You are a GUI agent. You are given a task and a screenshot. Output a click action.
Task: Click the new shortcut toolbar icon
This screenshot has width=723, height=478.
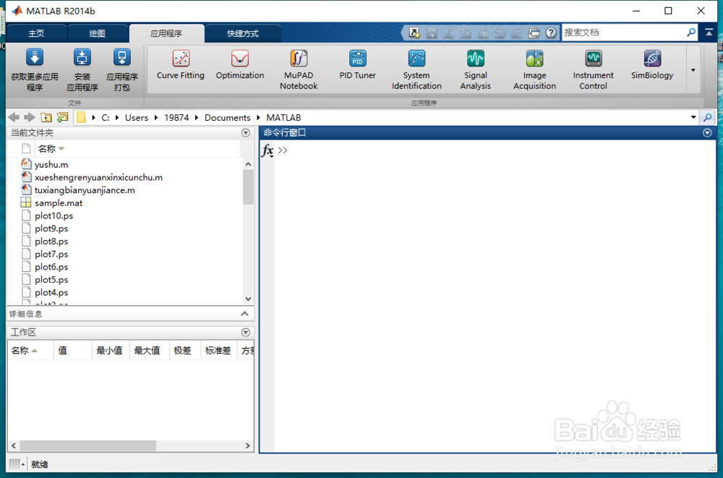pos(414,33)
